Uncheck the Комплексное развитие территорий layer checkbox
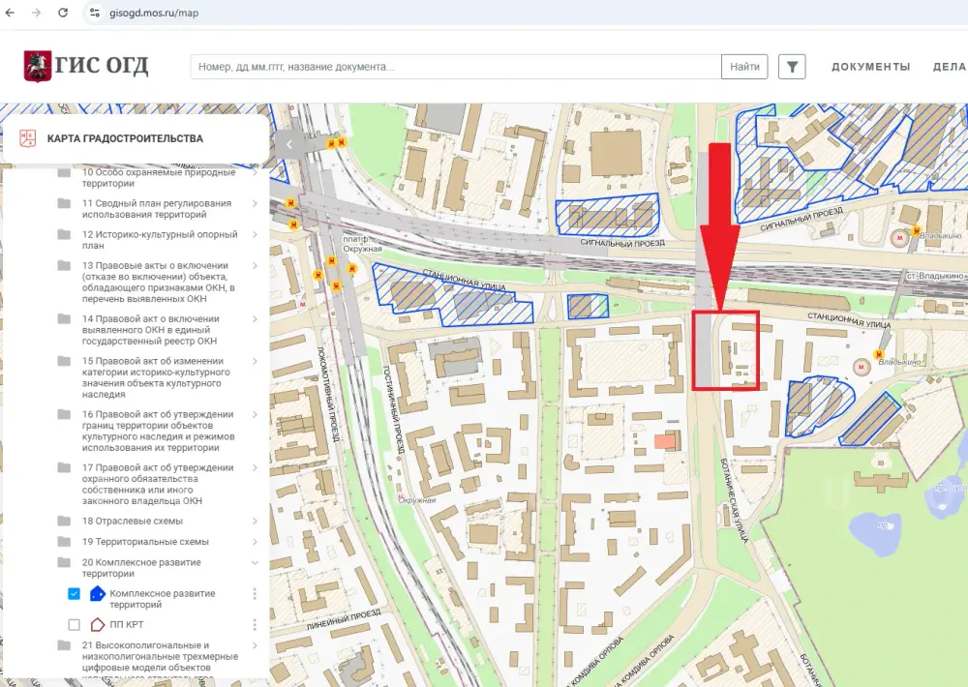Viewport: 968px width, 687px height. [75, 594]
